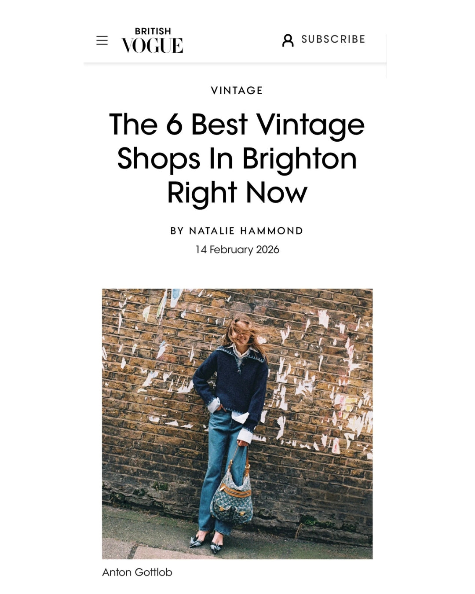Screen dimensions: 475x594
Task: Click the British Vogue logo
Action: [152, 40]
